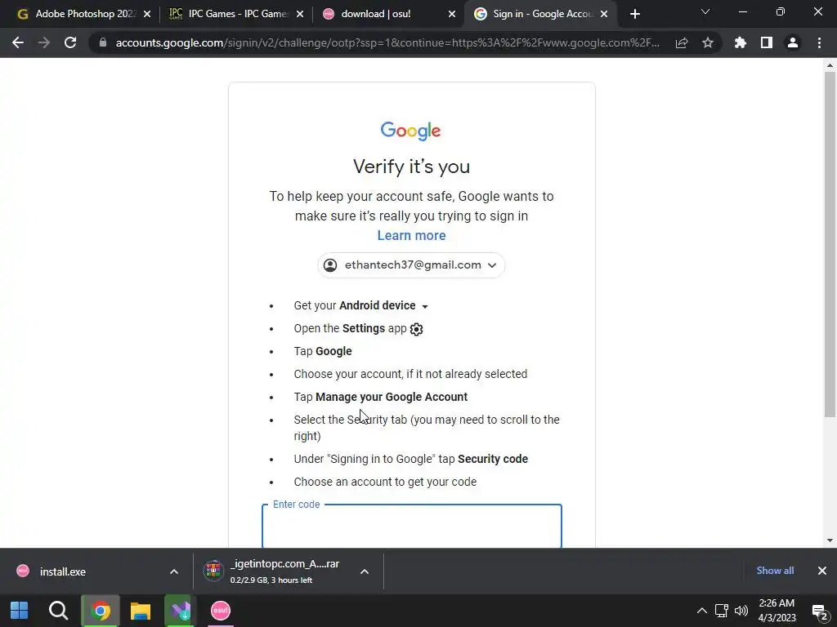
Task: Open the clock showing 2:26 AM
Action: [x=777, y=611]
